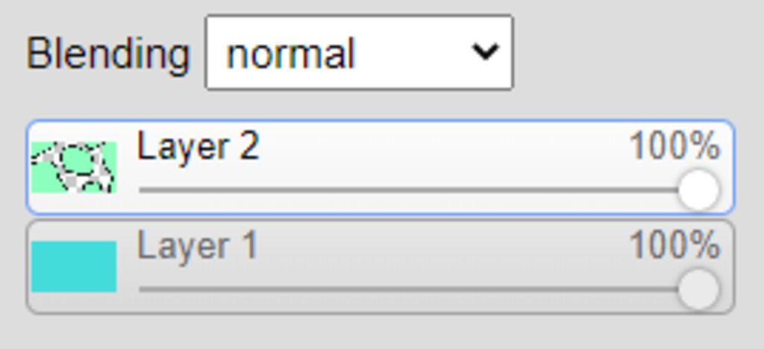
Task: Click the 'normal' text in blending selector
Action: (x=290, y=54)
